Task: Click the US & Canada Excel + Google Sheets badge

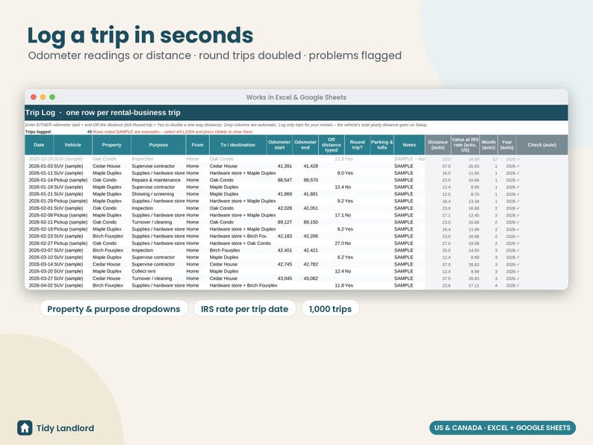Action: [502, 428]
